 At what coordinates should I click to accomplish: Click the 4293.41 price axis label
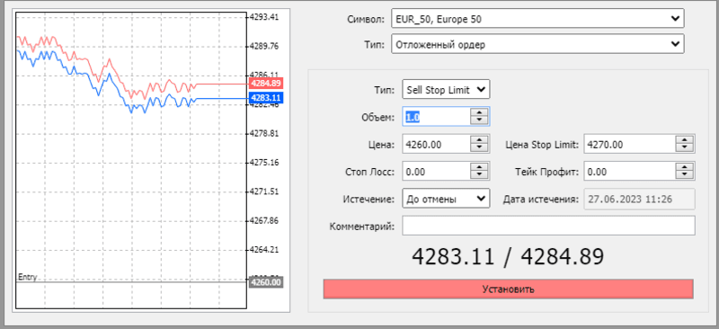(x=263, y=17)
